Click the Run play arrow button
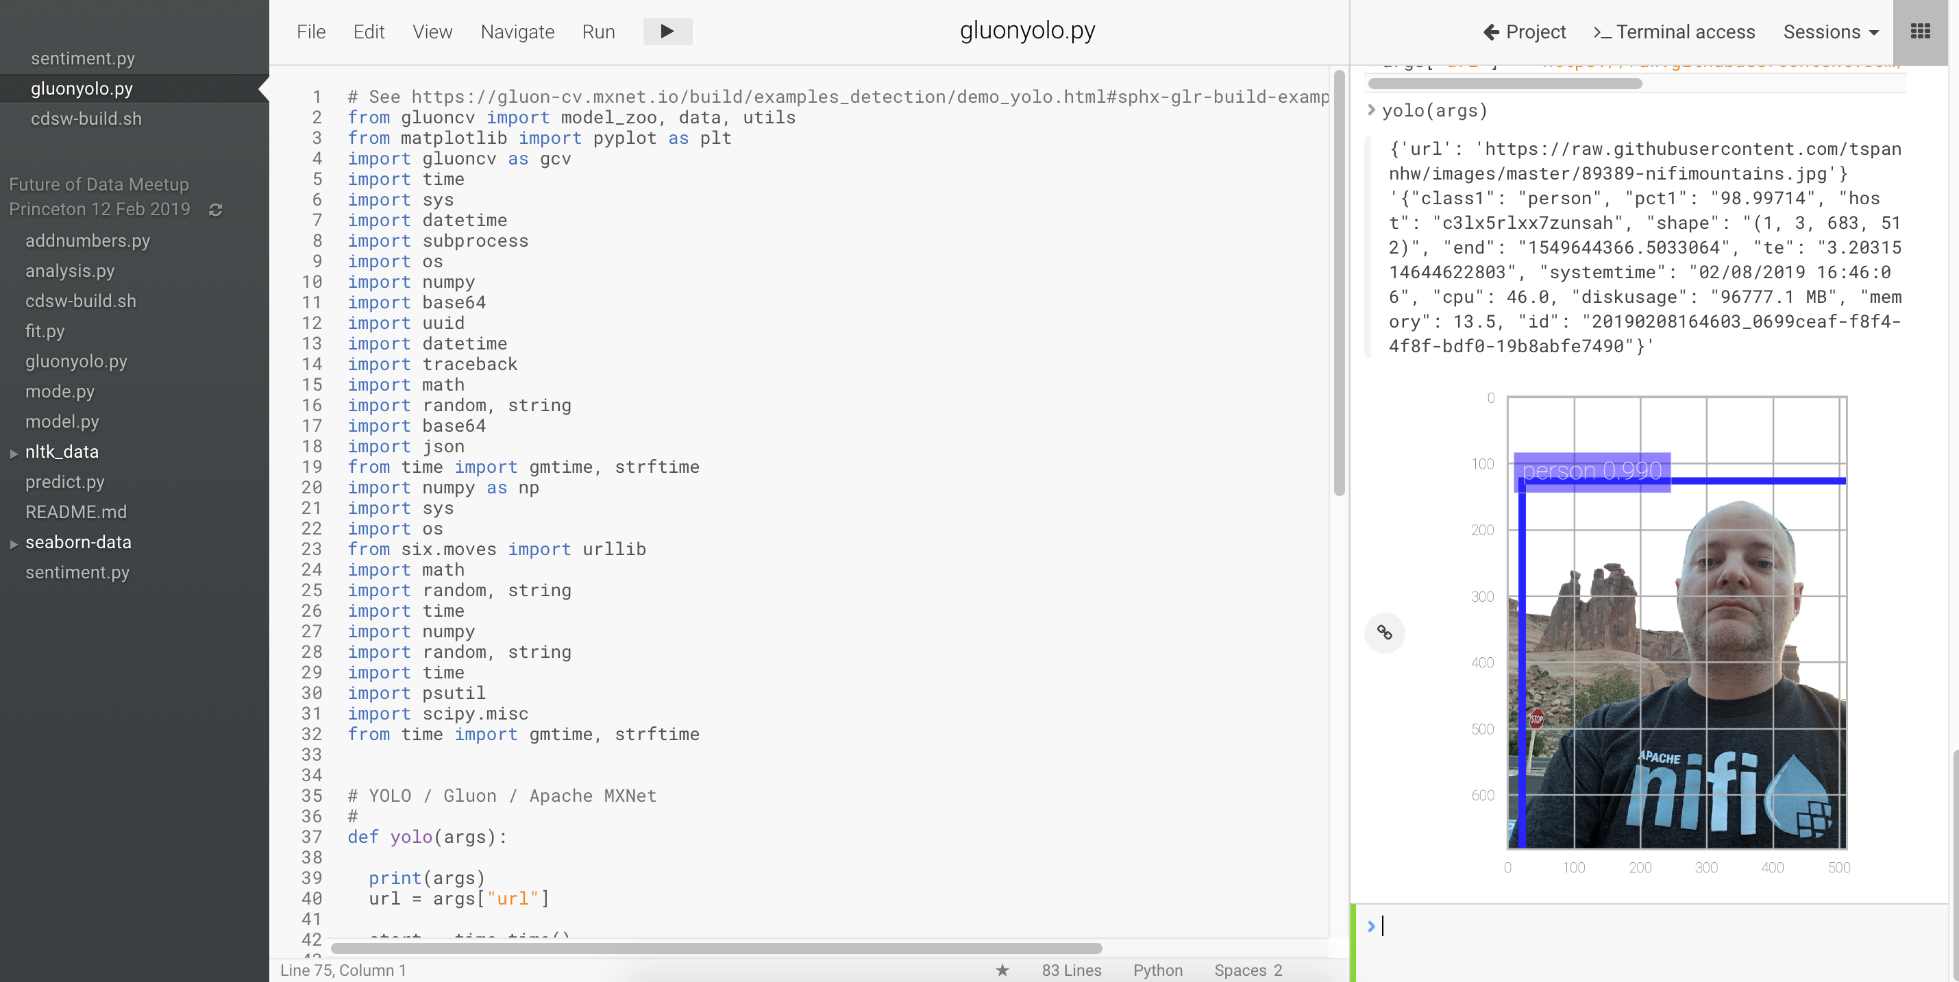 click(667, 32)
